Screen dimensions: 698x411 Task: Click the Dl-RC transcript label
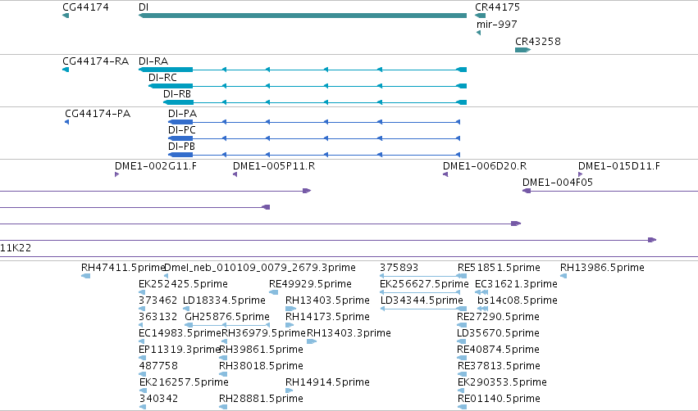[x=163, y=78]
